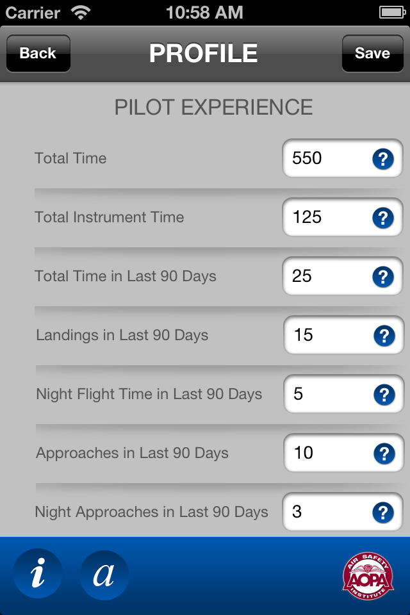Image resolution: width=410 pixels, height=615 pixels.
Task: Show help for Total Time in Last 90 Days
Action: (x=383, y=277)
